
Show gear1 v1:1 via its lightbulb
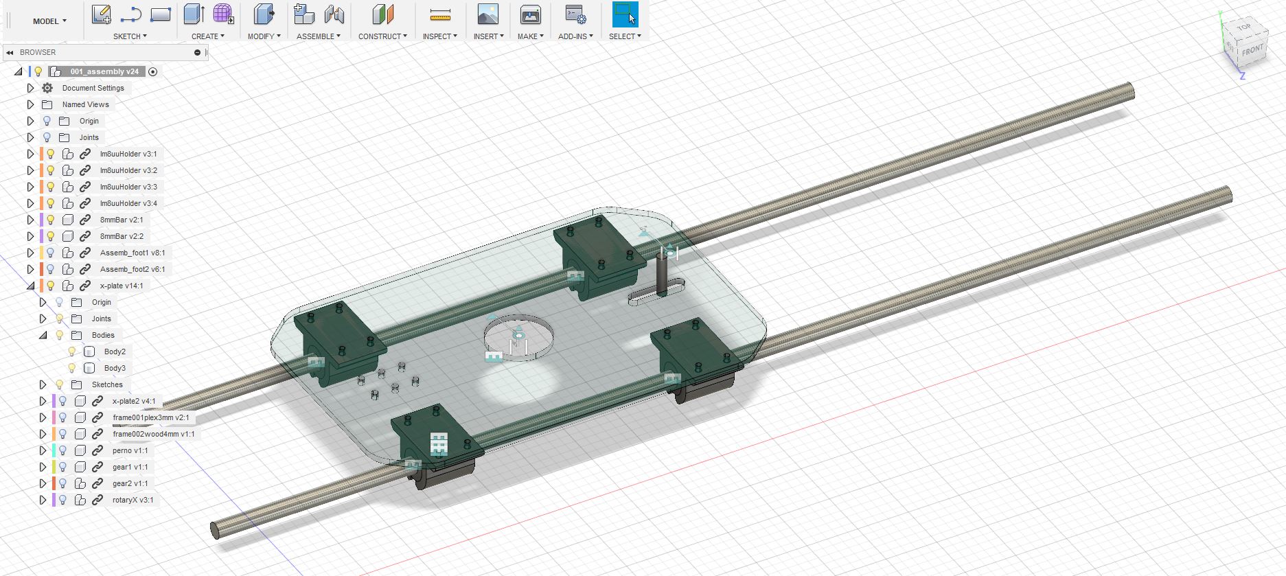(x=63, y=467)
